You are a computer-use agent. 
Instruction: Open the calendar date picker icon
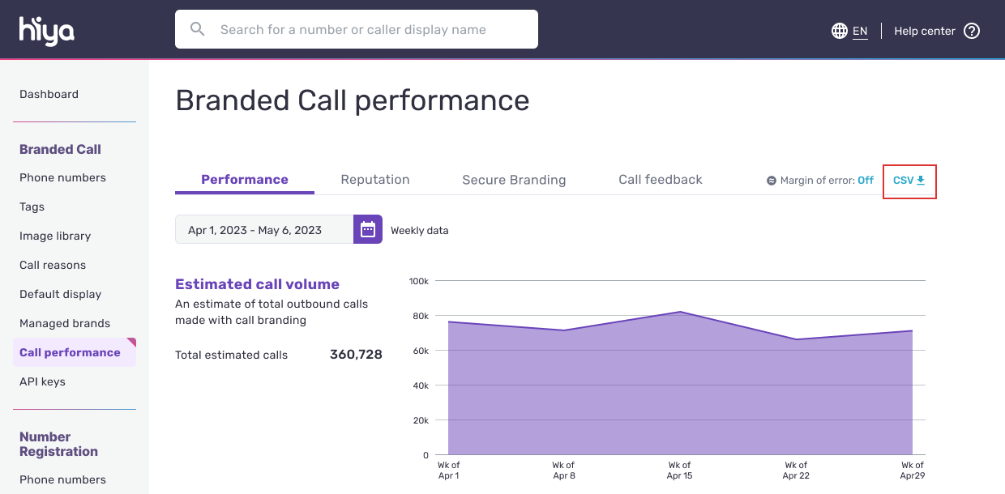(368, 230)
